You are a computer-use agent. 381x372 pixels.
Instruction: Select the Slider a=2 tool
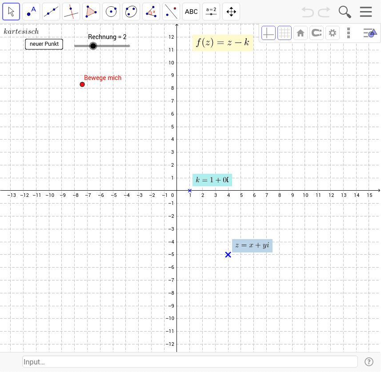[x=211, y=12]
